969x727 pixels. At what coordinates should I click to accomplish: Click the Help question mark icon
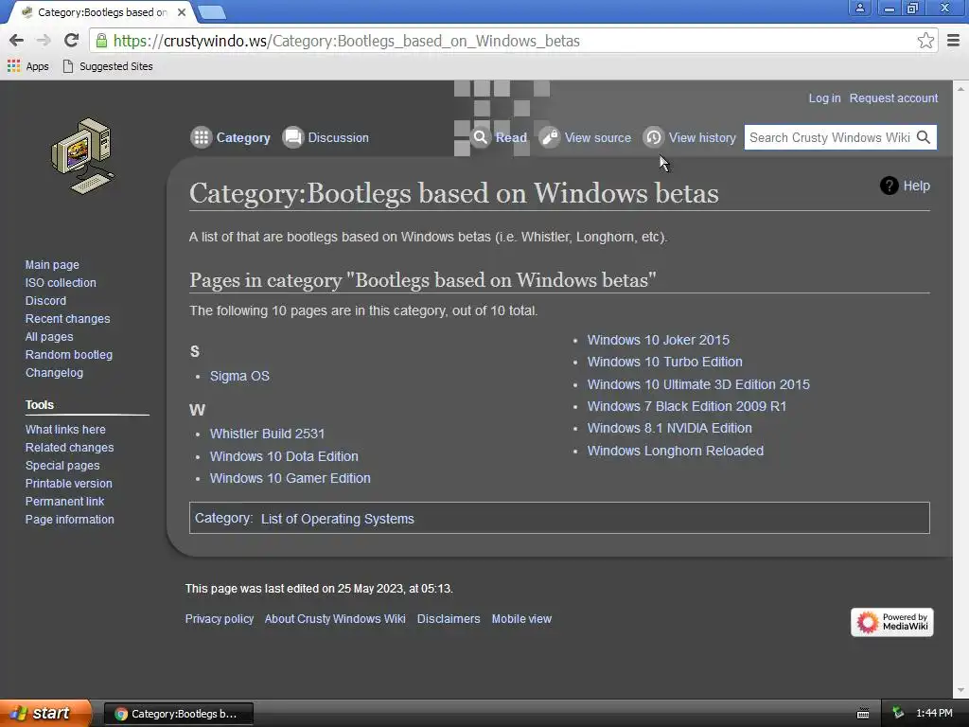pyautogui.click(x=889, y=186)
